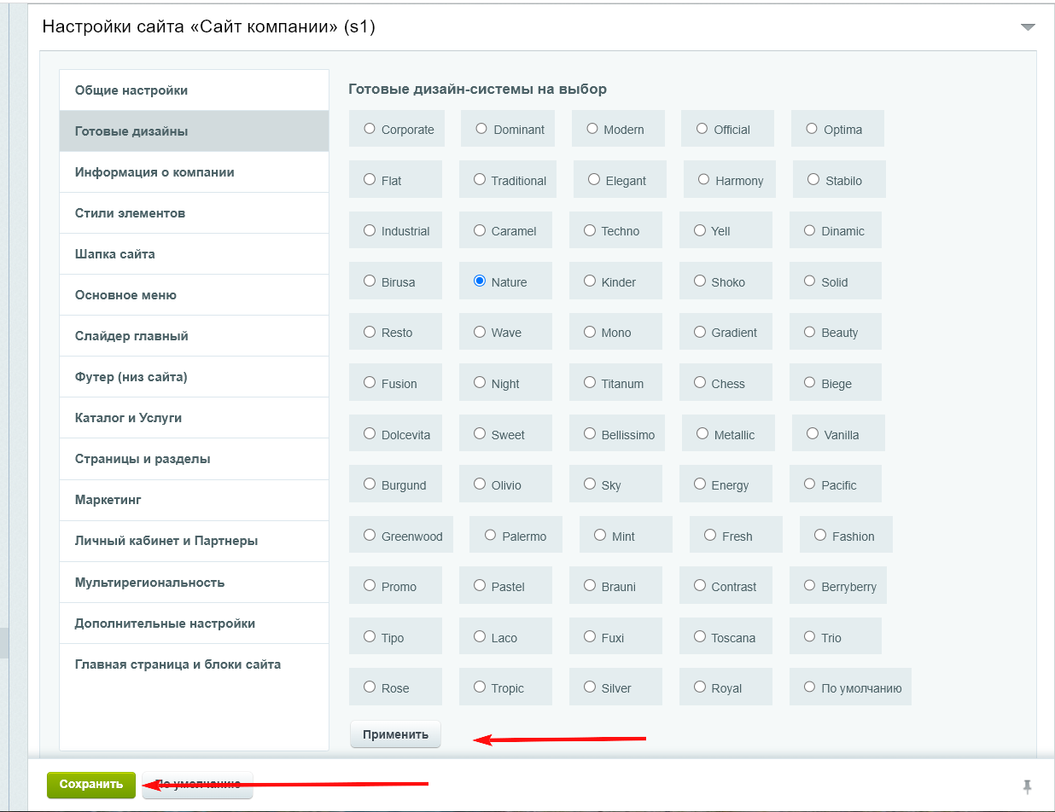The width and height of the screenshot is (1055, 812).
Task: Choose the Greenwood design option
Action: (x=370, y=535)
